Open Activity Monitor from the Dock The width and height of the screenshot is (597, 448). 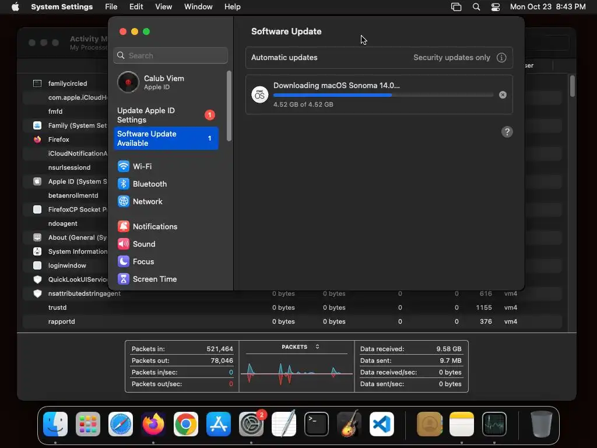click(494, 424)
